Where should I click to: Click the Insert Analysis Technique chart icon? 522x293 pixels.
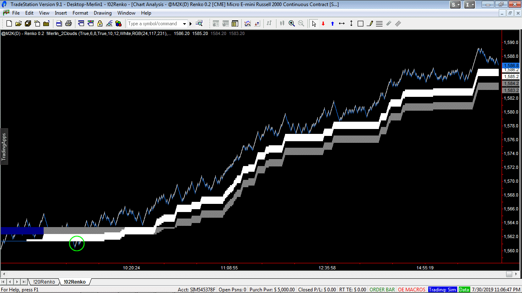(x=247, y=24)
